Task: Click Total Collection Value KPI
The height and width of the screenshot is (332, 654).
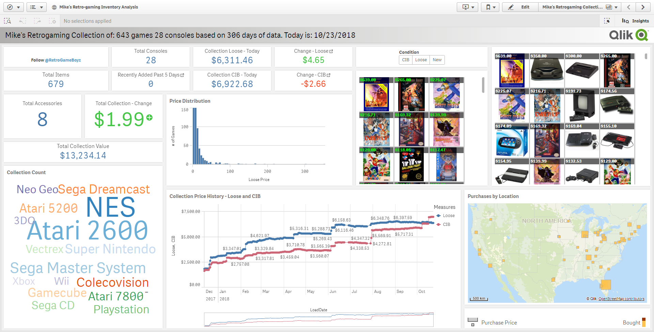Action: pyautogui.click(x=83, y=152)
